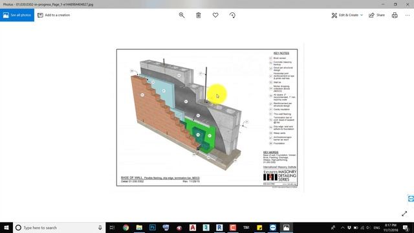This screenshot has height=233, width=414.
Task: Click the zoom magnifier icon
Action: tap(182, 15)
